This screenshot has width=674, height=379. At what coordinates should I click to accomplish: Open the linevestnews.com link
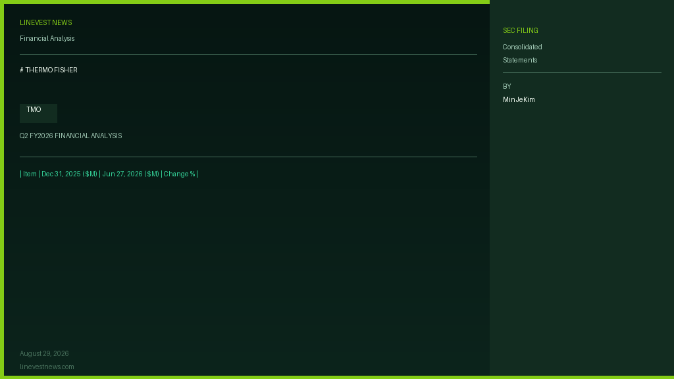(47, 366)
